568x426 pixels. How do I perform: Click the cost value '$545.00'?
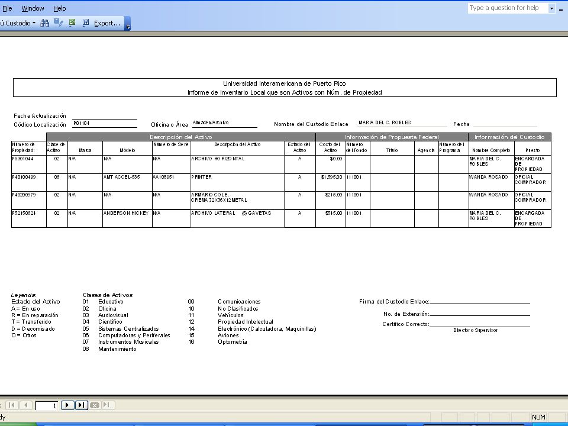[334, 213]
